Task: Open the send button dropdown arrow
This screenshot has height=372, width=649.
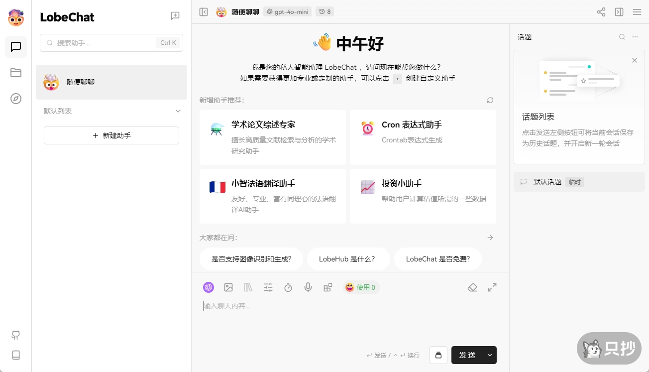Action: tap(489, 355)
